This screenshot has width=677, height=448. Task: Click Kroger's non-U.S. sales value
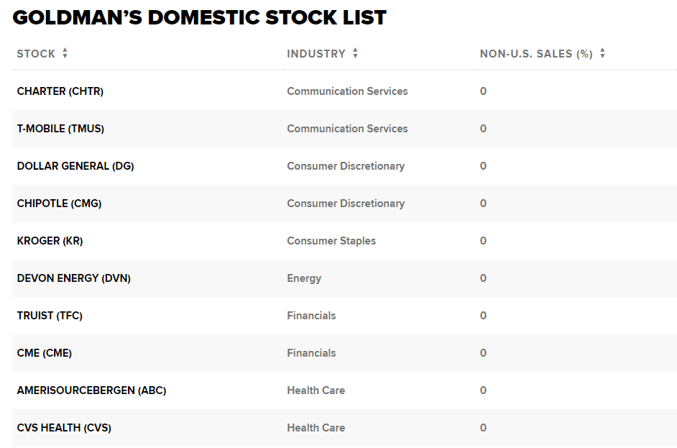[x=483, y=241]
